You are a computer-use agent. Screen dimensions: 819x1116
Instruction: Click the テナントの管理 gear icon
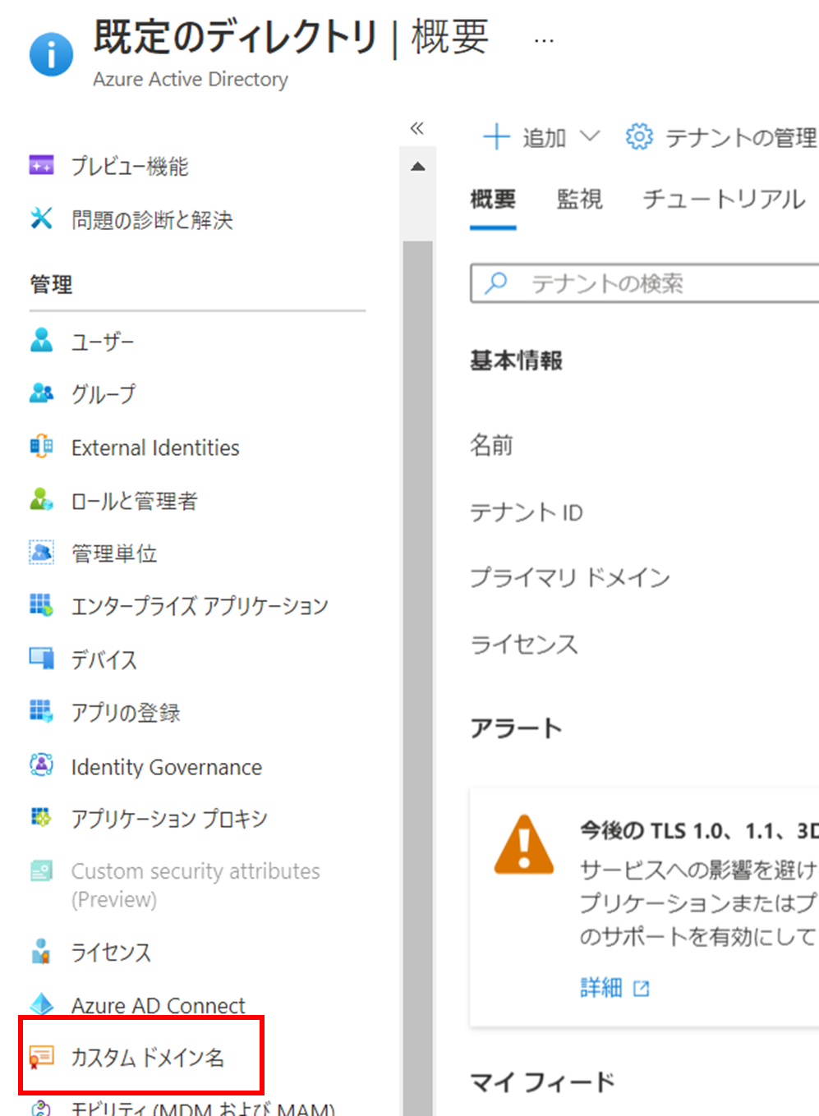click(639, 136)
